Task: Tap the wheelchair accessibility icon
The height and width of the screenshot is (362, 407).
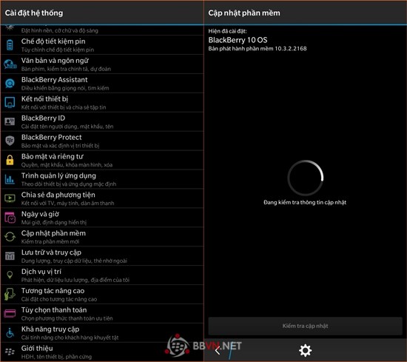Action: 10,332
